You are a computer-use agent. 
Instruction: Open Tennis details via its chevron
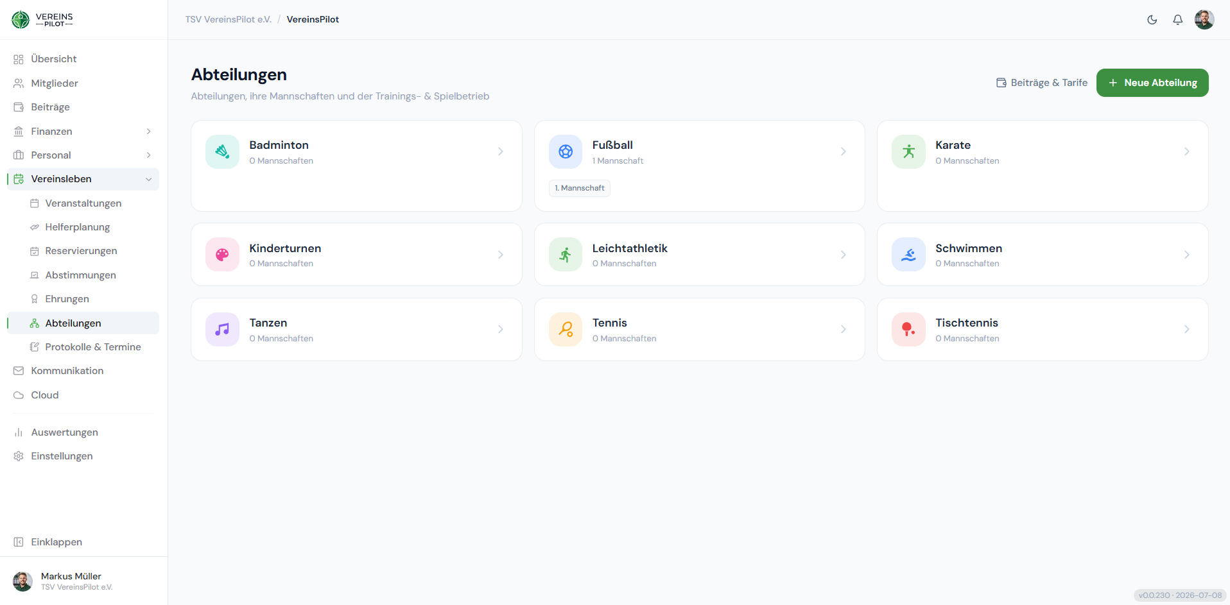(x=844, y=330)
